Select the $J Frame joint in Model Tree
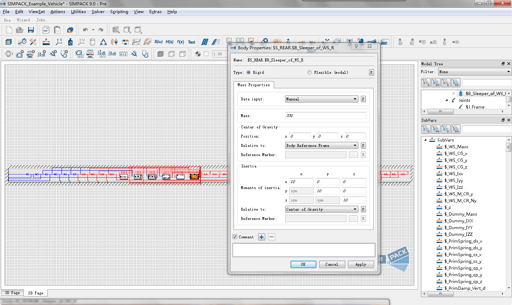 tap(475, 107)
